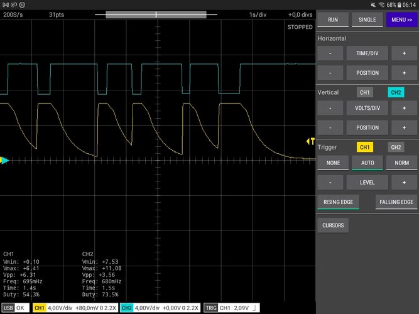Click the STOPPED status label
Image resolution: width=419 pixels, height=314 pixels.
point(300,27)
